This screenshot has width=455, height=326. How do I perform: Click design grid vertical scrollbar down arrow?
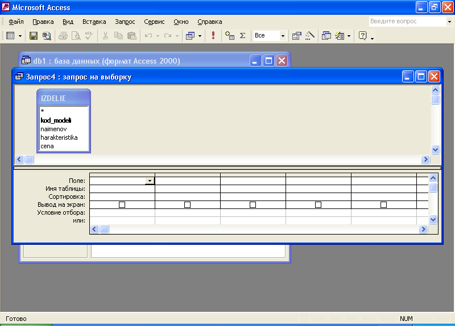click(433, 219)
